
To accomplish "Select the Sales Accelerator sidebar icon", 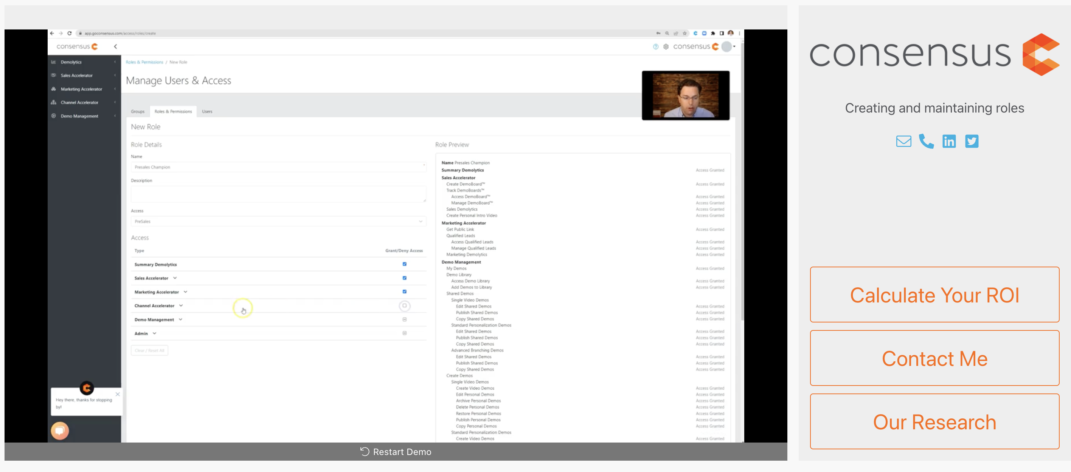I will (54, 75).
